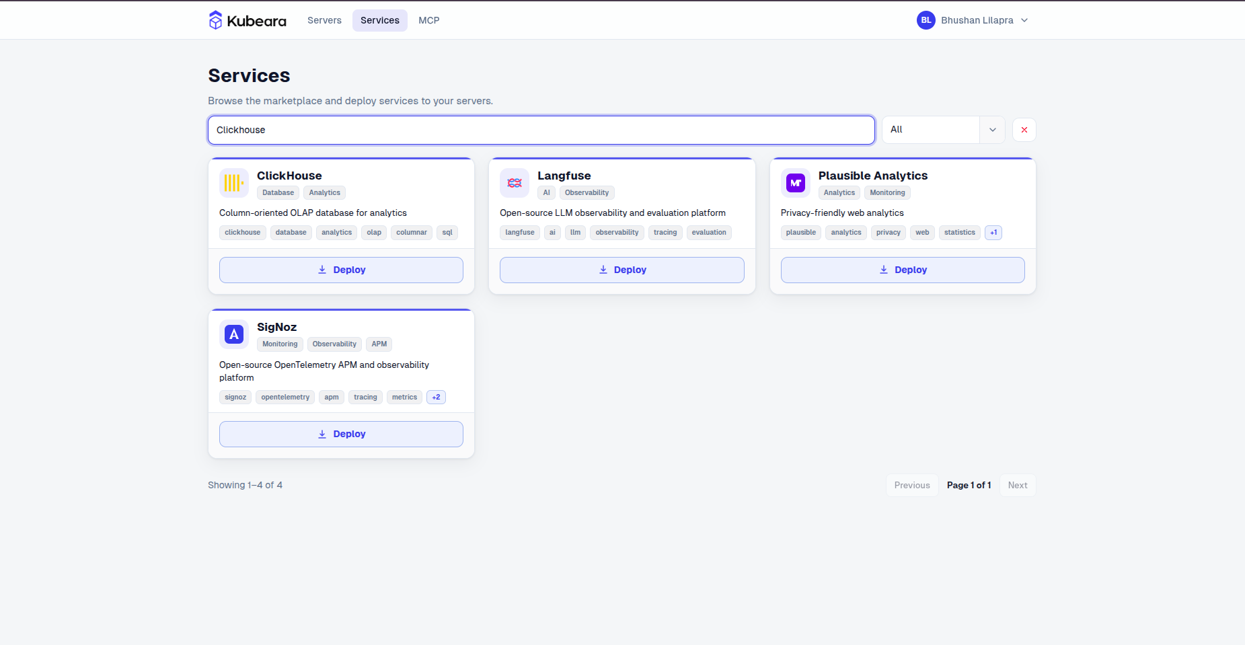The image size is (1245, 645).
Task: Deploy Plausible Analytics
Action: click(903, 270)
